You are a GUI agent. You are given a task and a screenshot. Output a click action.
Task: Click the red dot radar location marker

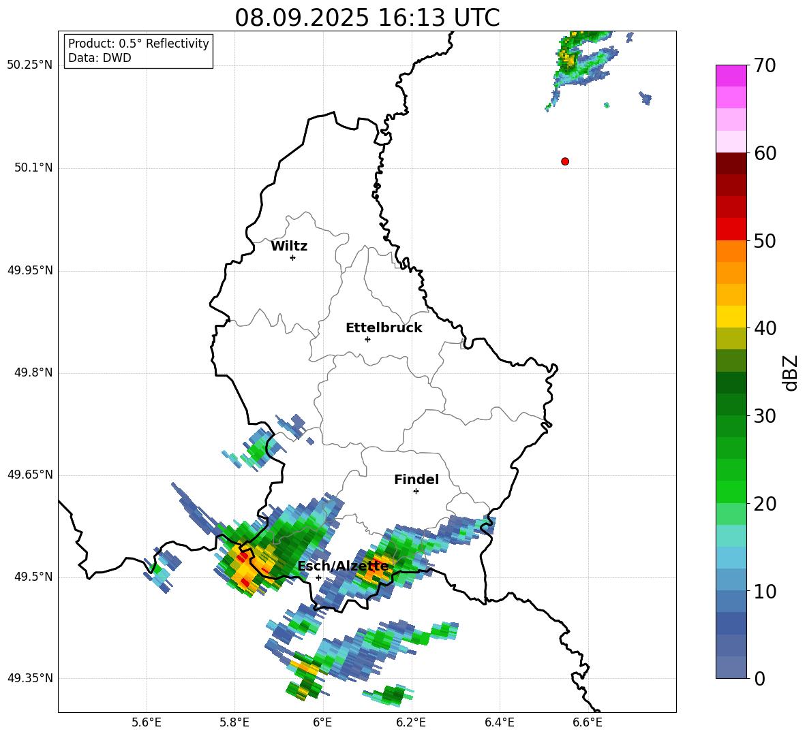coord(565,161)
